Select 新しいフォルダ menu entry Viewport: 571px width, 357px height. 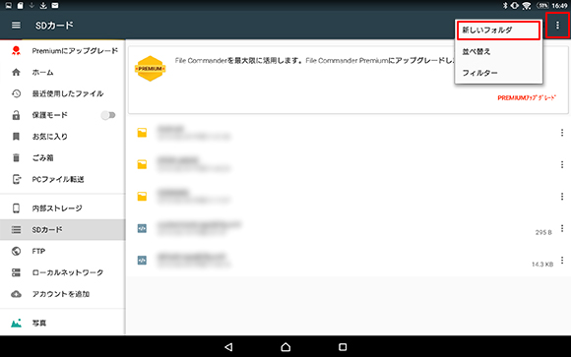click(498, 30)
